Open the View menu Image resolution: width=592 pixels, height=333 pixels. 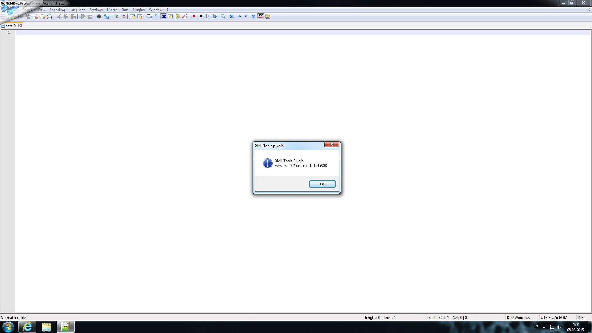coord(41,10)
